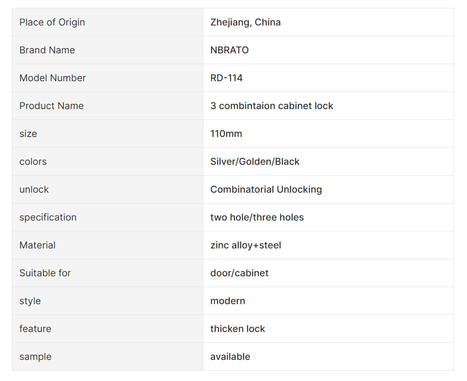The image size is (467, 381).
Task: Click the Brand Name label
Action: [47, 50]
